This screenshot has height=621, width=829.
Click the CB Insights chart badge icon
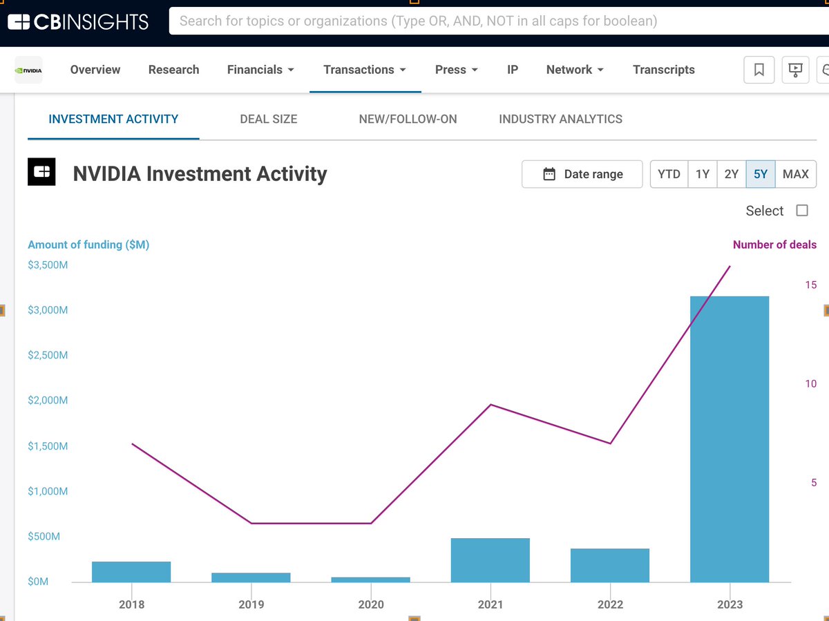(x=42, y=172)
